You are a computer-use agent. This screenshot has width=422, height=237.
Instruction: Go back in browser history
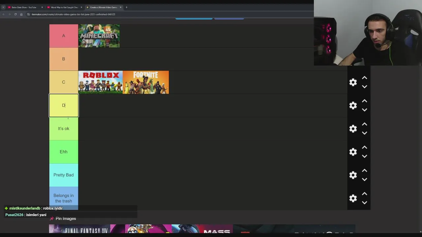click(x=3, y=14)
